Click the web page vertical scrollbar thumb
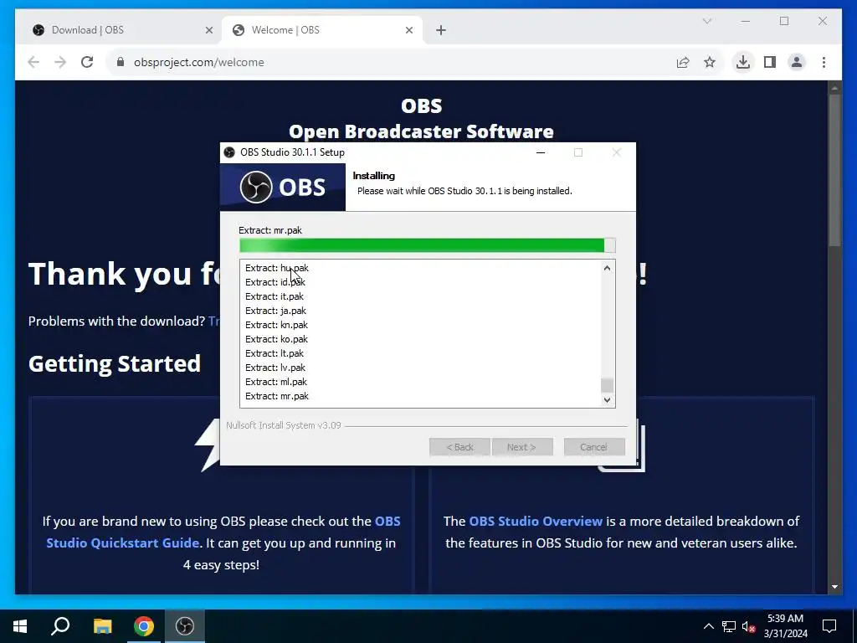Screen dimensions: 857x643 click(x=834, y=171)
